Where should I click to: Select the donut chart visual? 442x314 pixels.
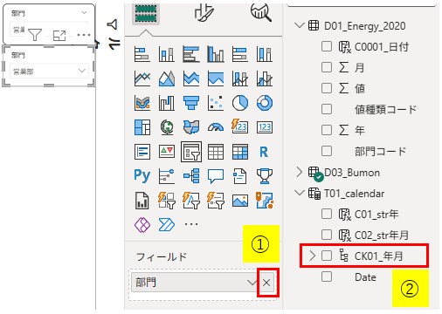265,103
